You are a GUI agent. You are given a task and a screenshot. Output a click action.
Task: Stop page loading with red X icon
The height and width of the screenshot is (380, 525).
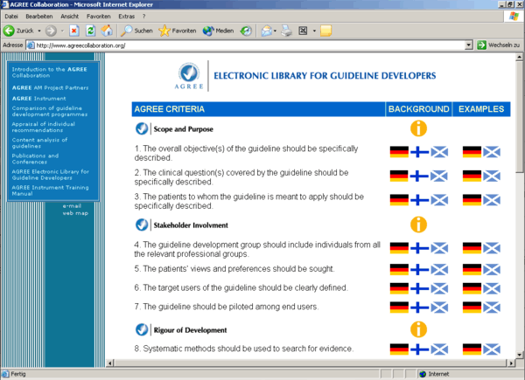74,31
